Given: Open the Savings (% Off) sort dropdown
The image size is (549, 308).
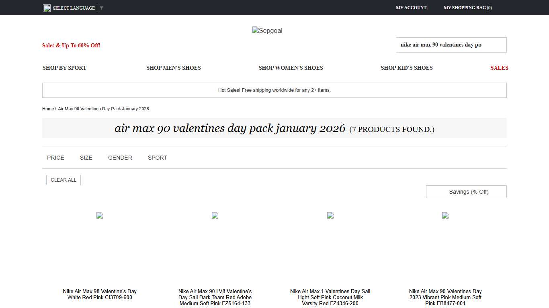Looking at the screenshot, I should [x=466, y=192].
